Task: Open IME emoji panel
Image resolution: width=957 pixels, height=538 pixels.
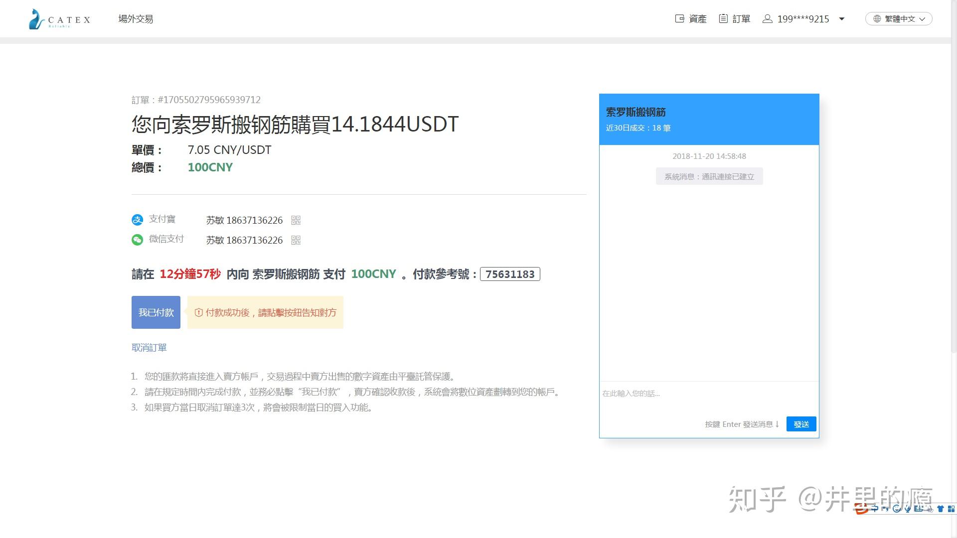Action: coord(897,509)
